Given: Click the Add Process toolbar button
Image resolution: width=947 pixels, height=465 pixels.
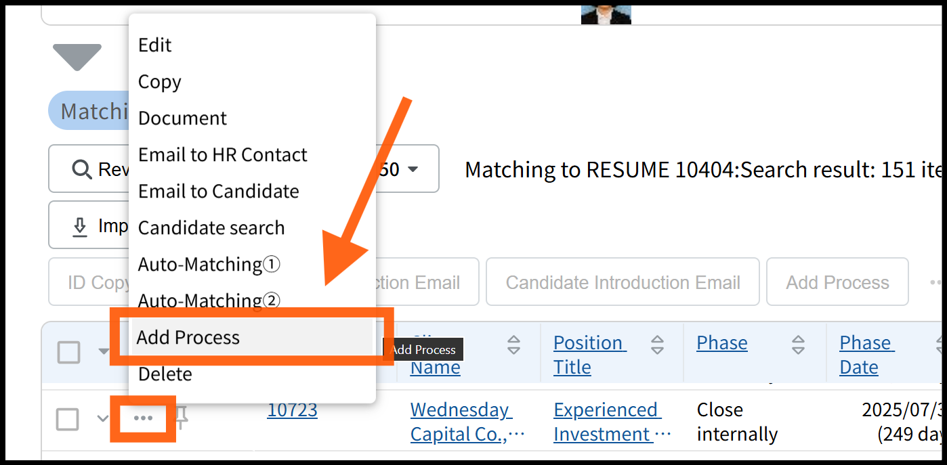Looking at the screenshot, I should pos(837,282).
